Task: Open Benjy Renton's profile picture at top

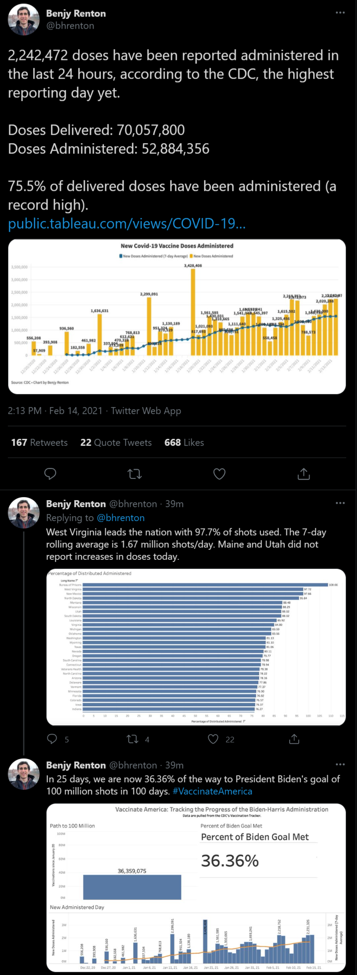Action: pyautogui.click(x=24, y=20)
